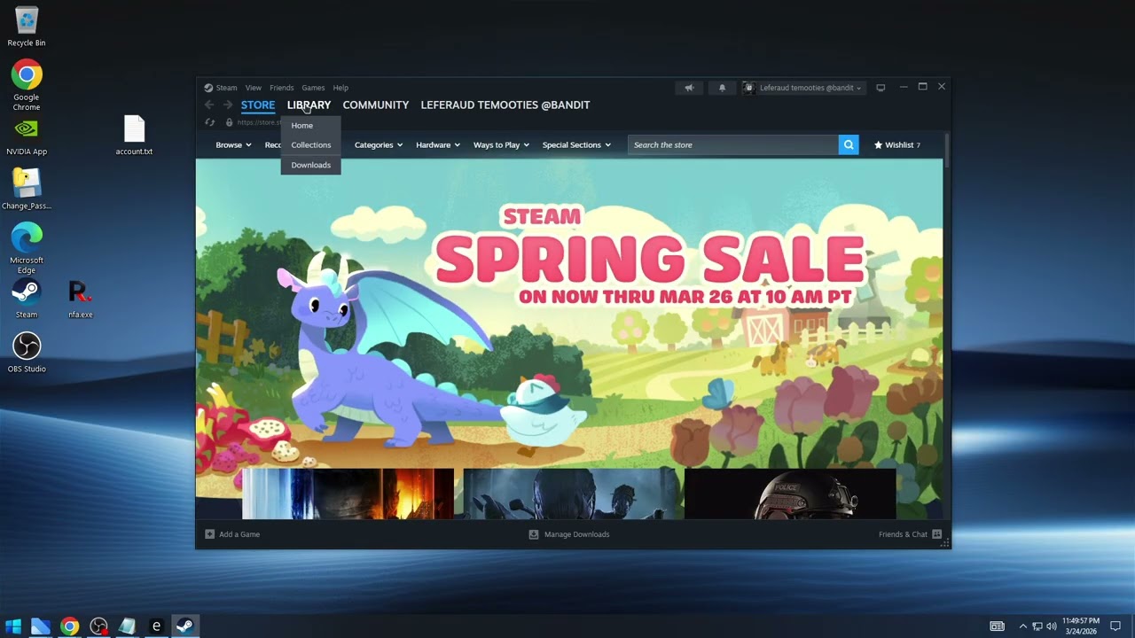
Task: Open the Steam menu
Action: click(x=226, y=88)
